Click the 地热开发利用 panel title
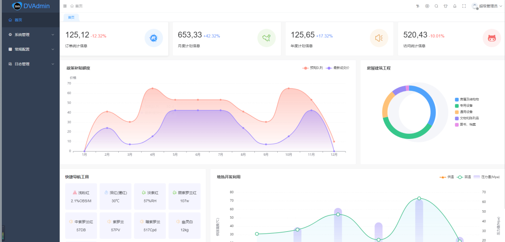 coord(229,177)
